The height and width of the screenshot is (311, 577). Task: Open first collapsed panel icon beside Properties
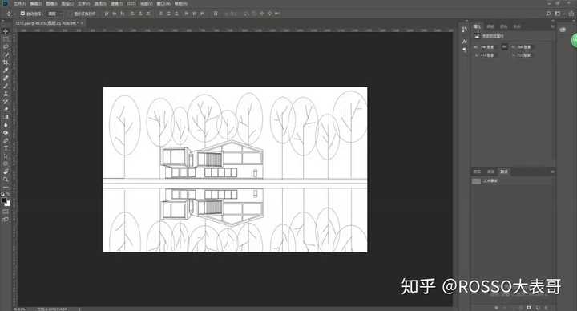464,29
